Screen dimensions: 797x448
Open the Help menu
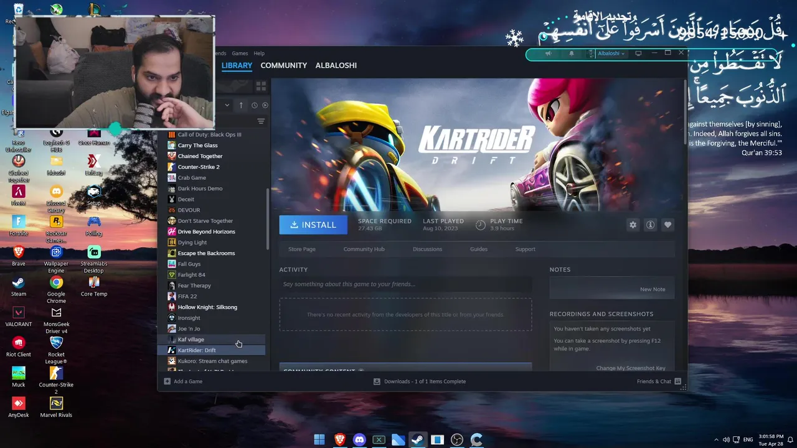tap(259, 54)
